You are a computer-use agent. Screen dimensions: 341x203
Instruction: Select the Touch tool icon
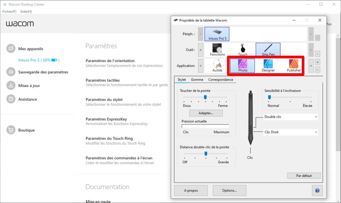pyautogui.click(x=243, y=50)
